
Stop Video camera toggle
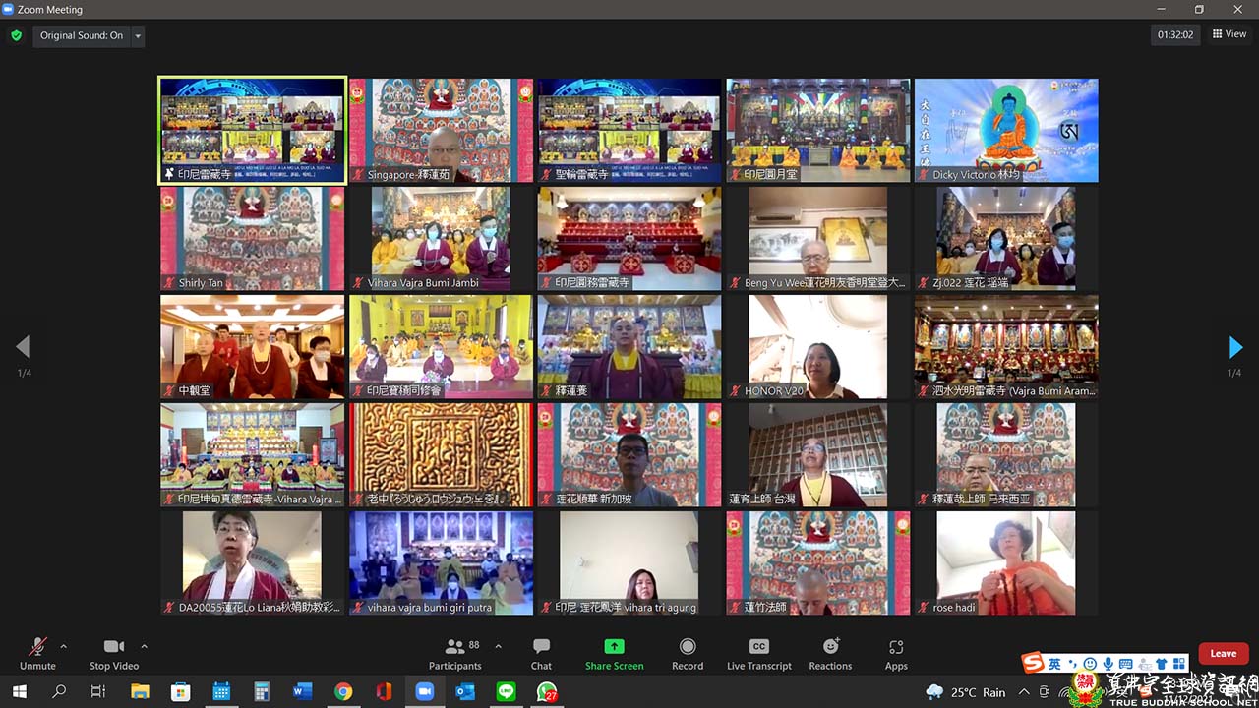point(114,653)
